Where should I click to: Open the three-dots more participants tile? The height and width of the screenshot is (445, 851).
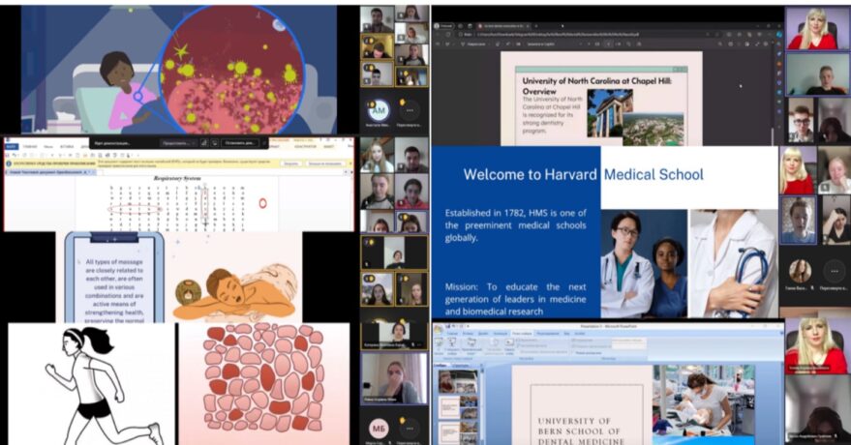pyautogui.click(x=411, y=109)
